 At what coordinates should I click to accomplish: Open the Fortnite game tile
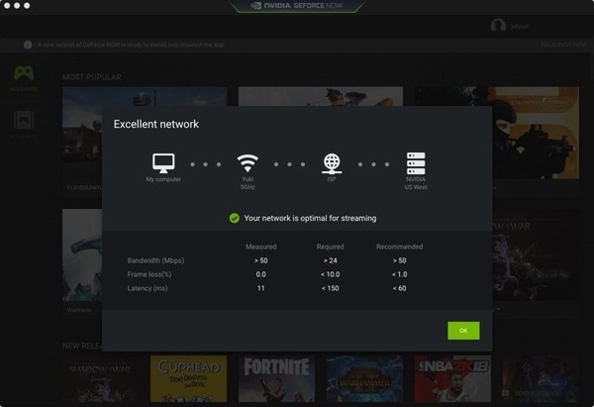click(x=276, y=378)
